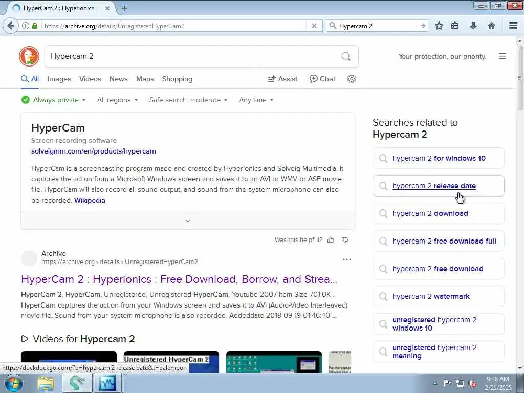The width and height of the screenshot is (524, 393).
Task: Search unregistered hypercam 2 meaning
Action: pos(439,352)
